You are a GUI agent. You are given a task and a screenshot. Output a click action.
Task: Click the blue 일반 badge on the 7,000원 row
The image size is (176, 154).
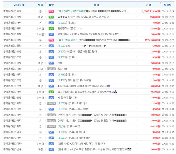pos(51,23)
